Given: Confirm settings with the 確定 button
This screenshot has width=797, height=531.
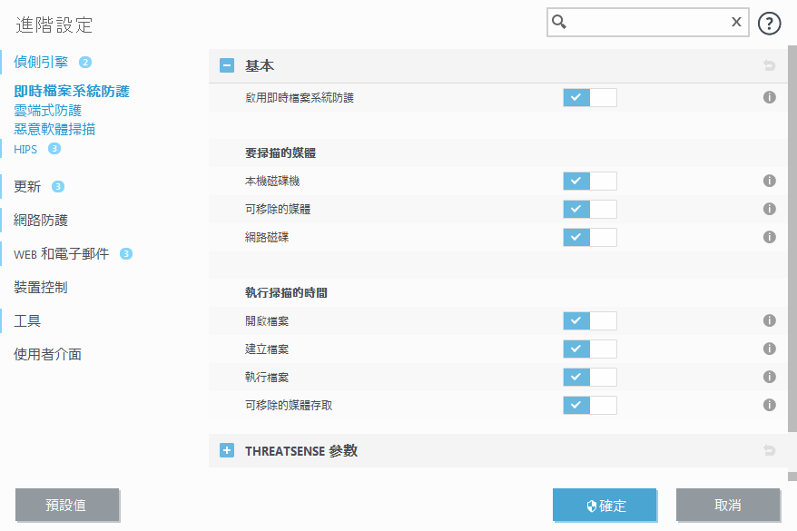Looking at the screenshot, I should [x=605, y=505].
